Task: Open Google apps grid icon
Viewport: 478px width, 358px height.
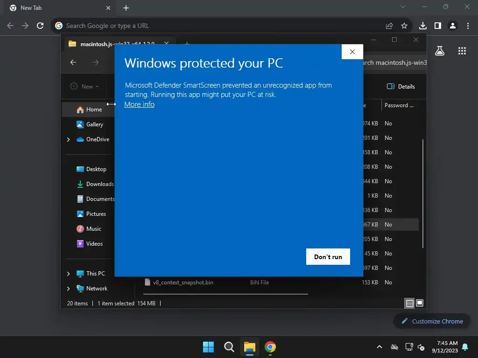Action: [462, 51]
